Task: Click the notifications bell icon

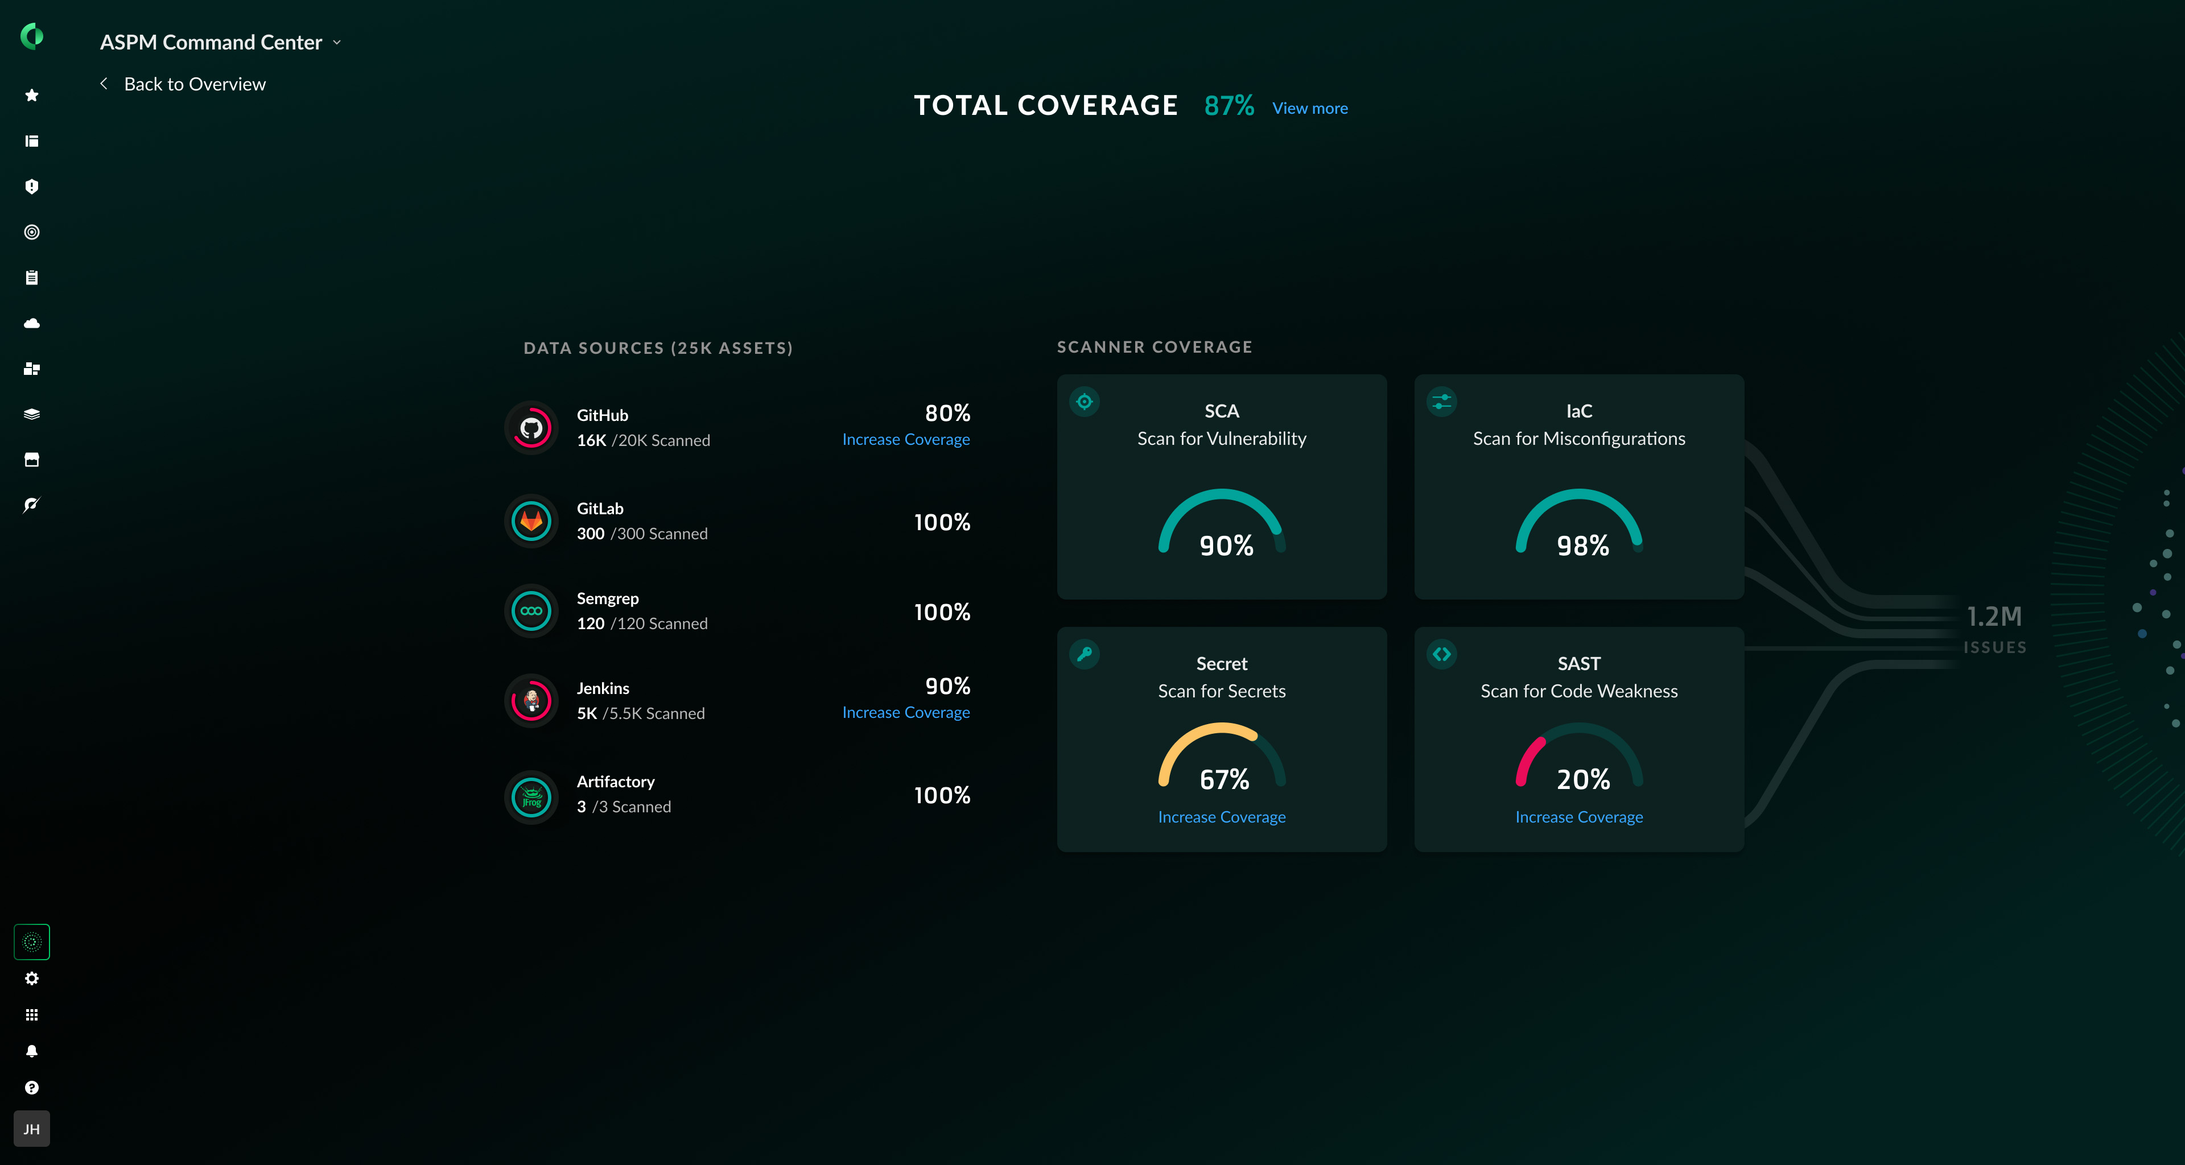Action: (x=31, y=1051)
